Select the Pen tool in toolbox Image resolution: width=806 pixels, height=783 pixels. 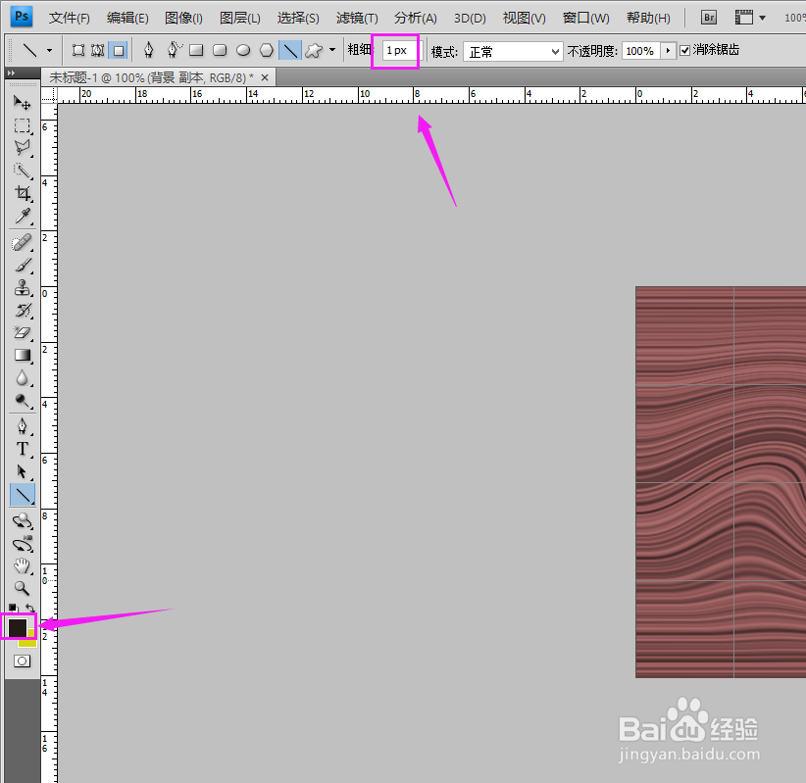pos(22,426)
